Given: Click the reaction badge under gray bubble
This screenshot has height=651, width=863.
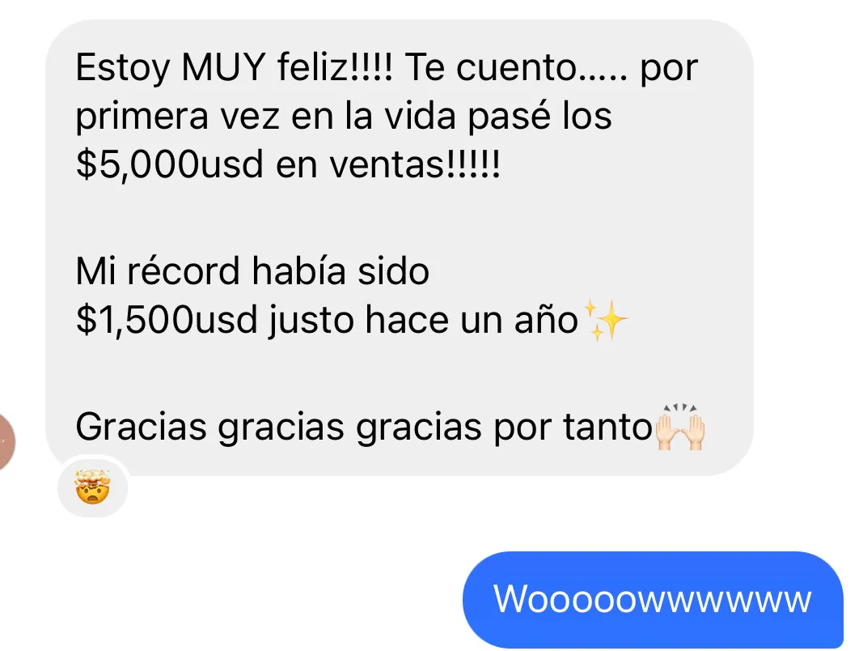Looking at the screenshot, I should pyautogui.click(x=92, y=487).
